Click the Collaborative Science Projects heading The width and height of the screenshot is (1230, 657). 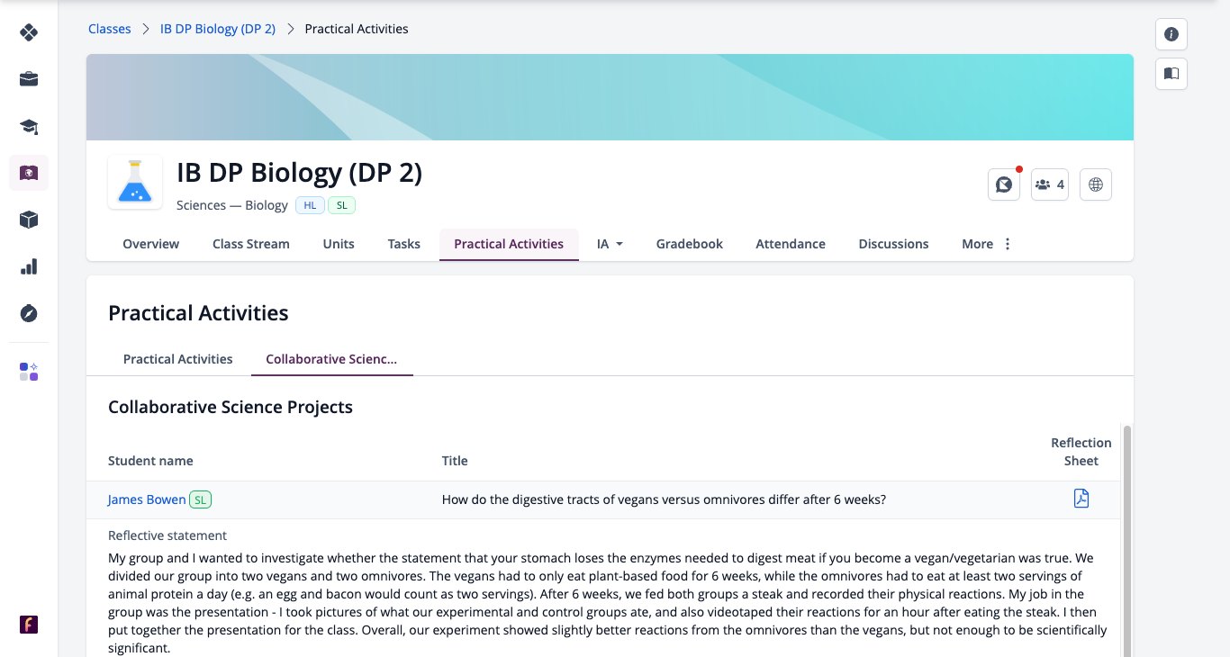pos(231,407)
